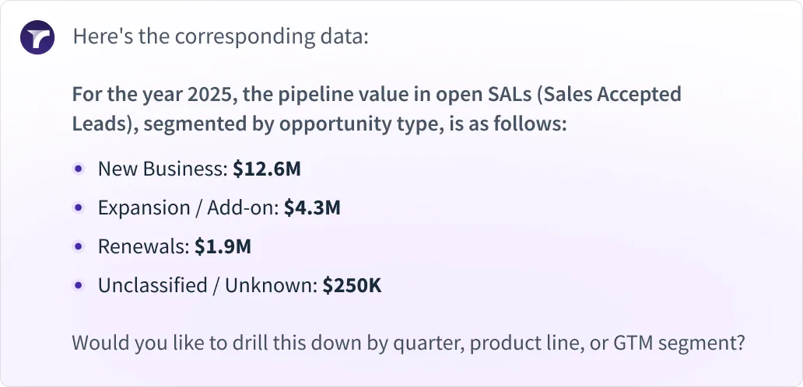The image size is (803, 387).
Task: Click the "Would you like to drill" question
Action: (x=408, y=343)
